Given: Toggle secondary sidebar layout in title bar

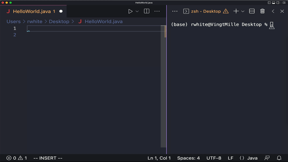Looking at the screenshot, I should click(x=278, y=3).
